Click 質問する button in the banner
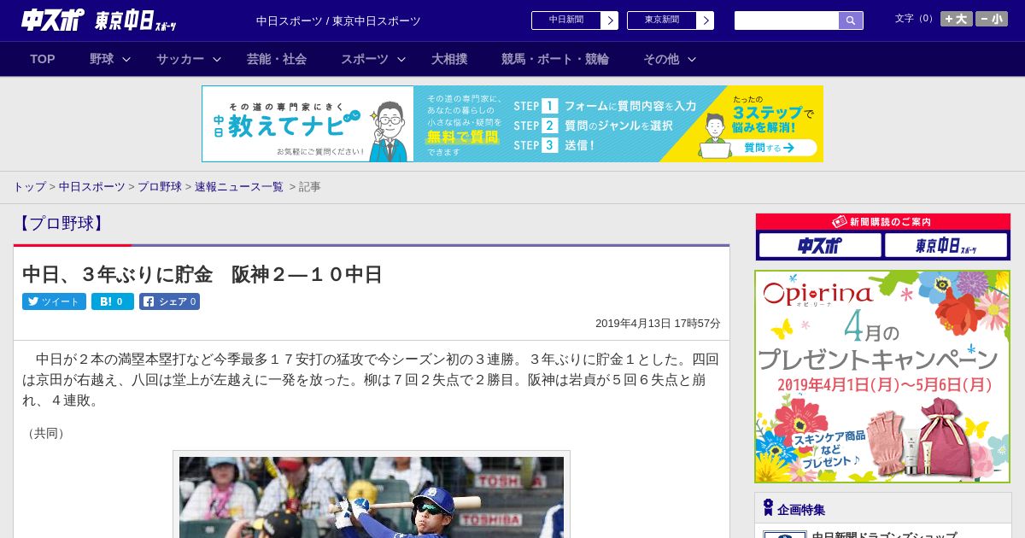Screen dimensions: 1025x538 click(769, 148)
